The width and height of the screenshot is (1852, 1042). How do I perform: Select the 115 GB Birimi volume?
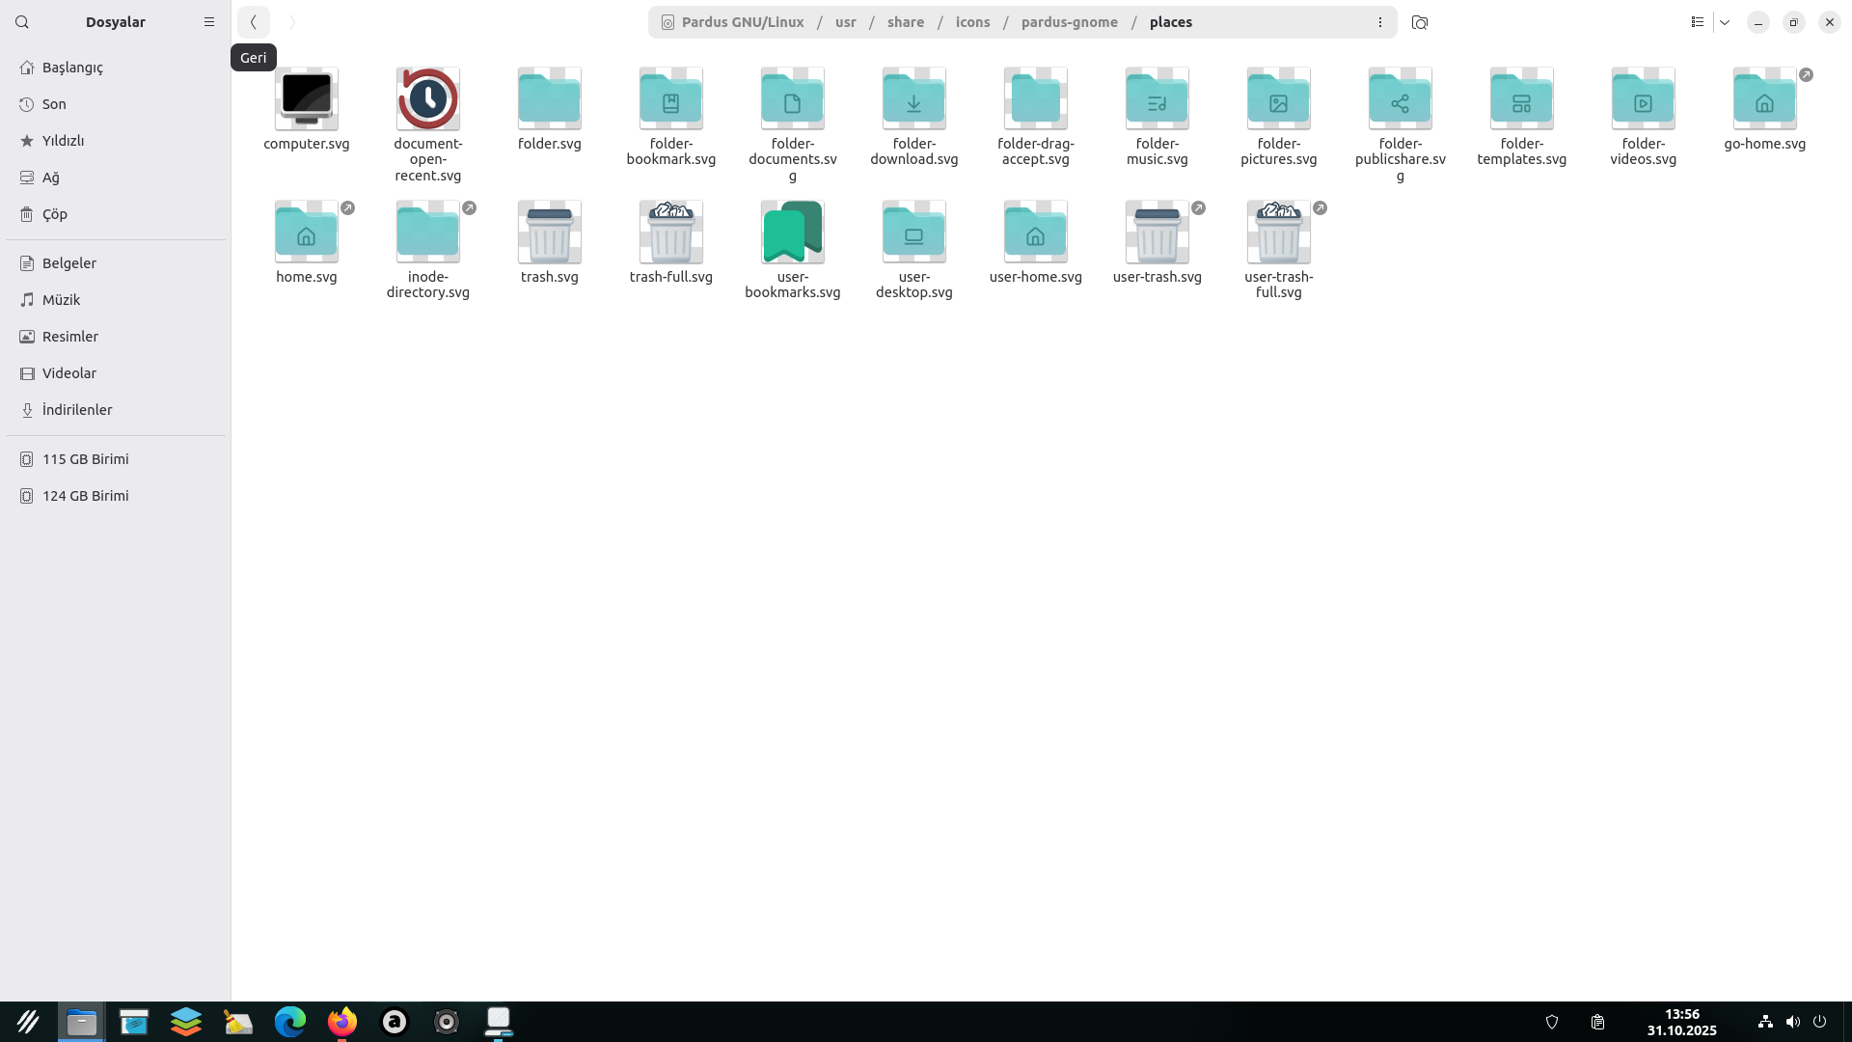pyautogui.click(x=85, y=459)
